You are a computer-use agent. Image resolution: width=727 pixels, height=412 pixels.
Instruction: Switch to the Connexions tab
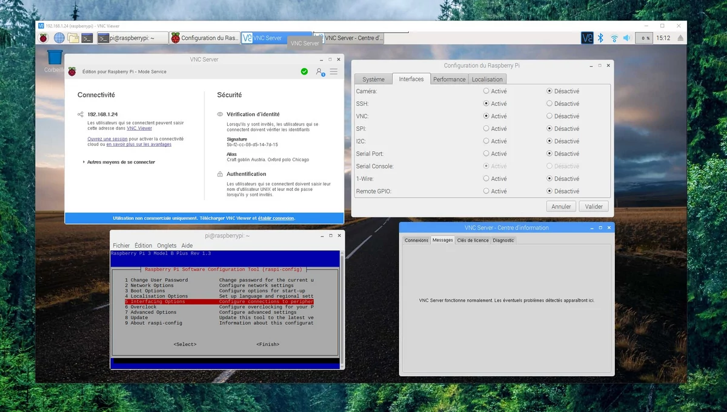coord(417,240)
